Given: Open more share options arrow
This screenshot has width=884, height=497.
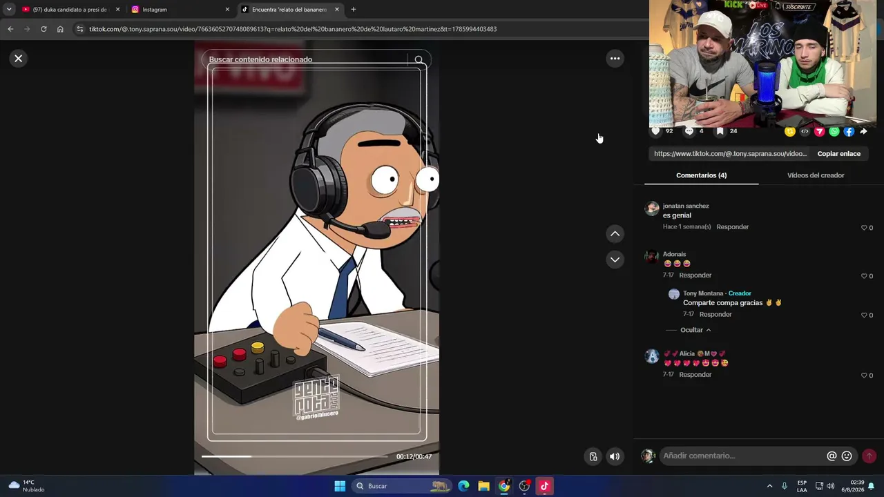Looking at the screenshot, I should click(863, 132).
